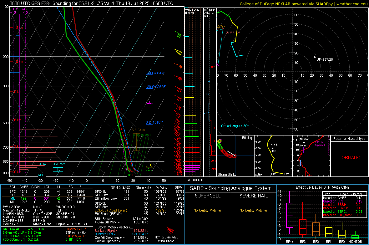Image resolution: width=369 pixels, height=245 pixels.
Task: Click the yellow LFC marker label
Action: point(149,165)
